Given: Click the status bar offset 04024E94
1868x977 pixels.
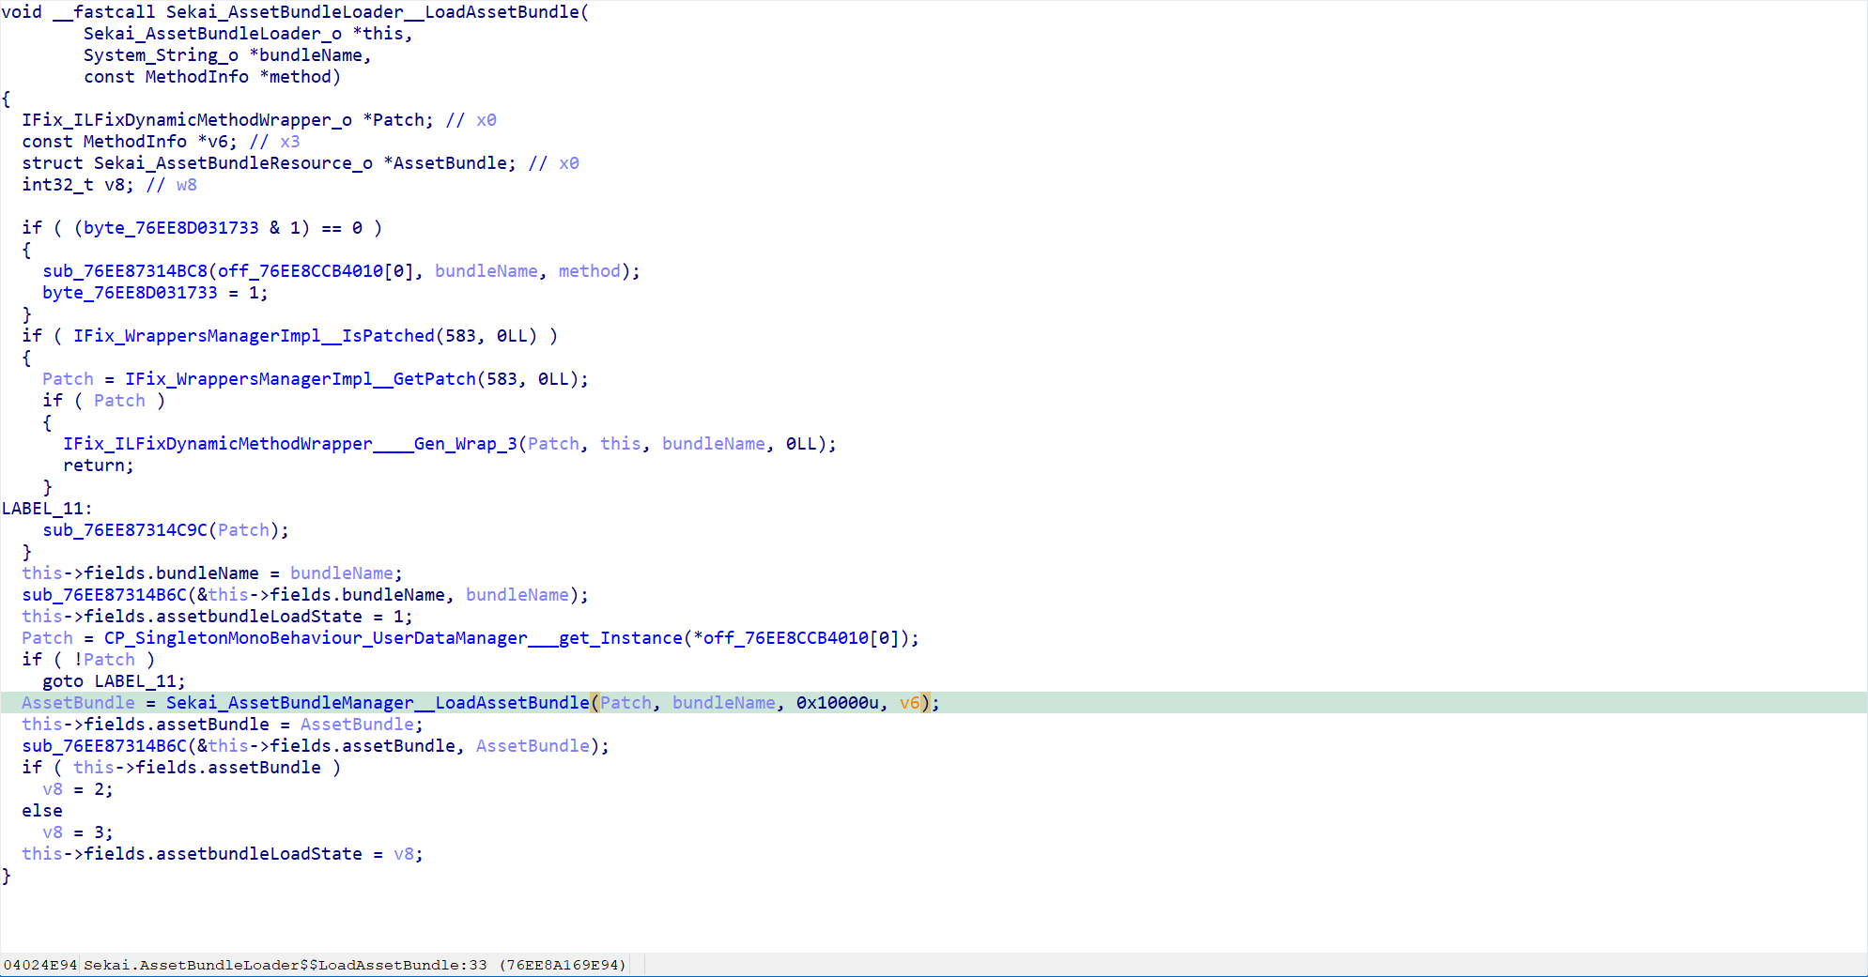Looking at the screenshot, I should pos(40,965).
